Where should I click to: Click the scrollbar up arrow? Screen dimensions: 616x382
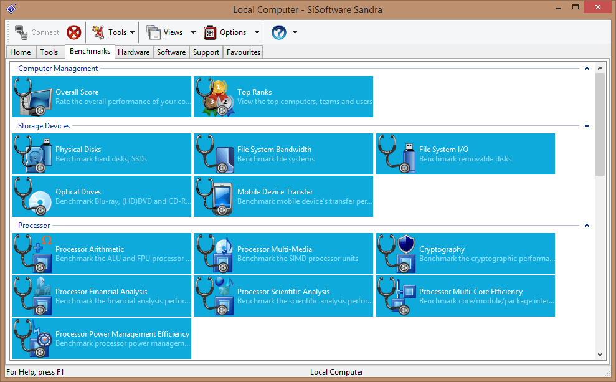pyautogui.click(x=600, y=68)
